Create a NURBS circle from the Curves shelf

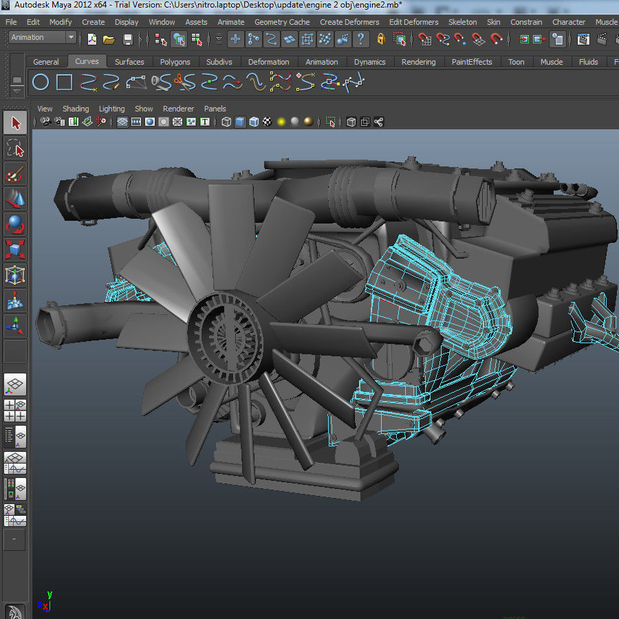pos(41,81)
